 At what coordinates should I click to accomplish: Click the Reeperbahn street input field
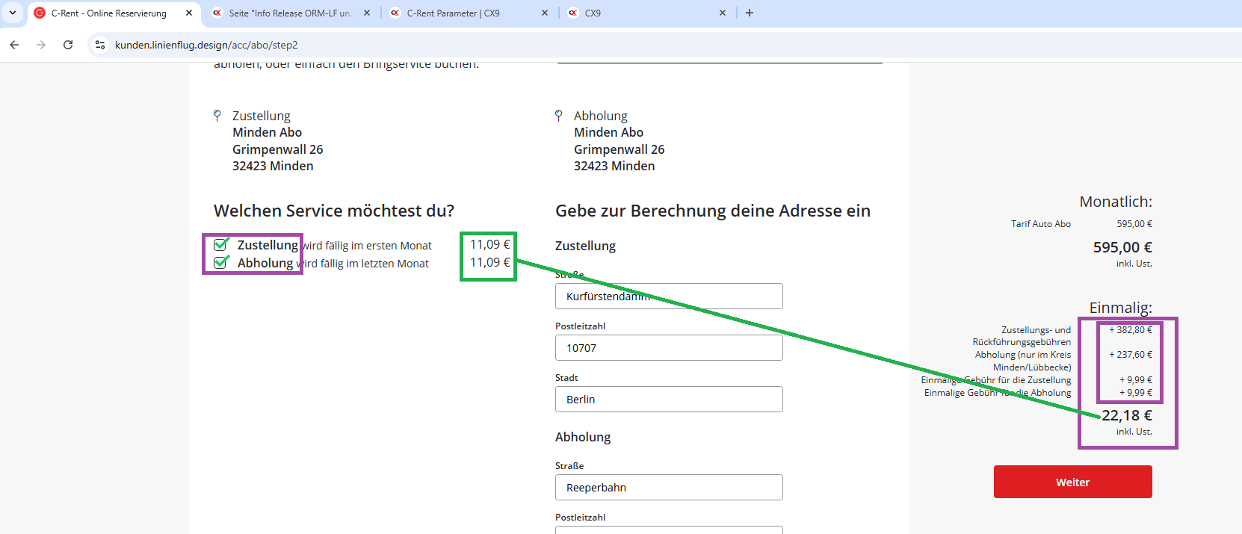click(x=669, y=488)
